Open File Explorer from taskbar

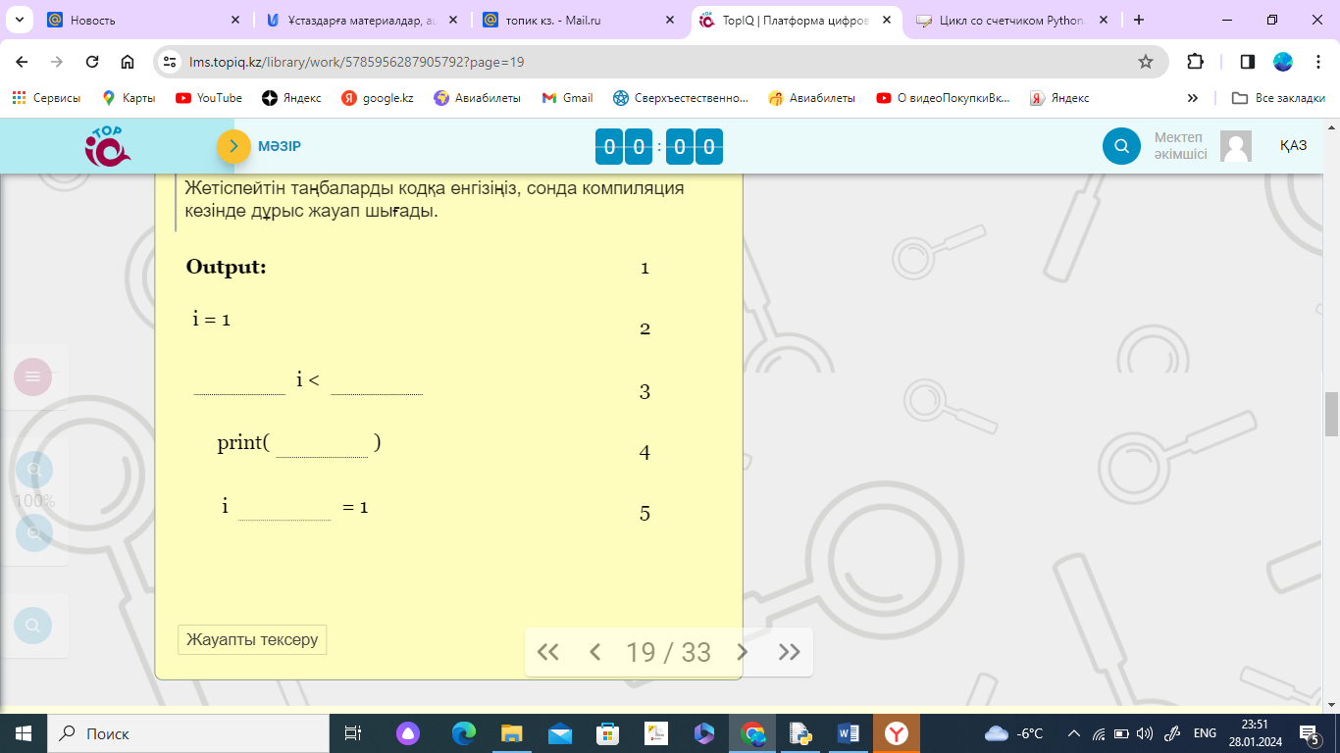tap(512, 733)
